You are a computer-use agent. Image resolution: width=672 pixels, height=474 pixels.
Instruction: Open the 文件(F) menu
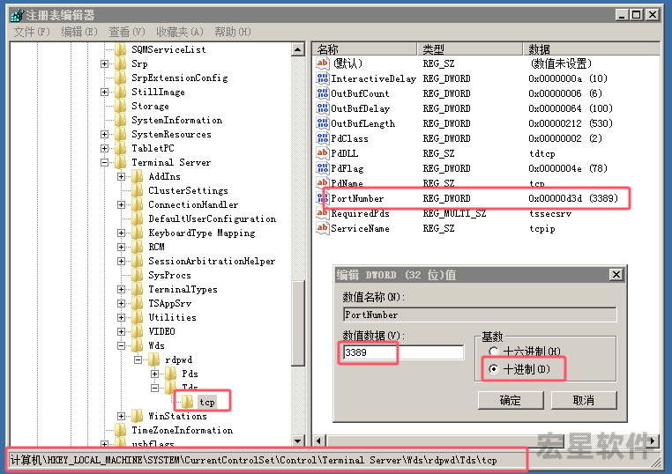(x=31, y=32)
